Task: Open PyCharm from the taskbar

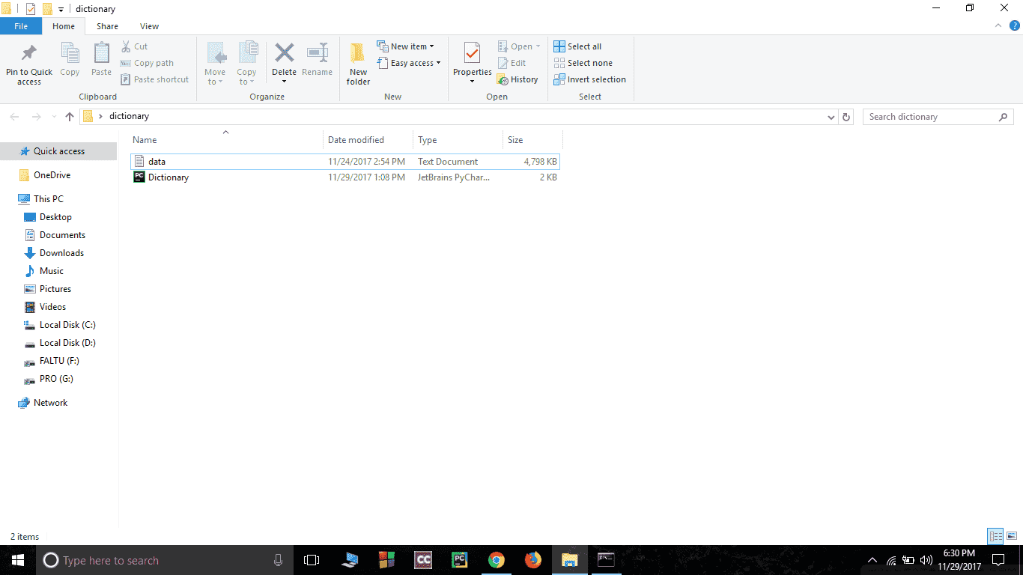Action: click(x=460, y=560)
